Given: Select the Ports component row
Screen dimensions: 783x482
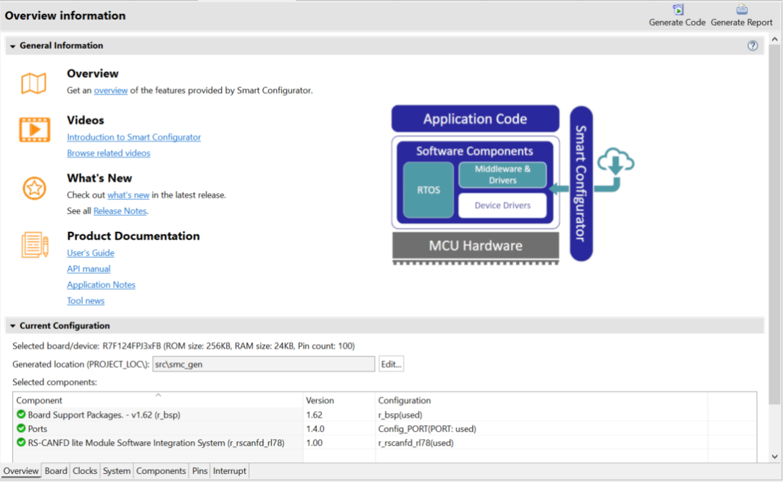Looking at the screenshot, I should click(384, 428).
